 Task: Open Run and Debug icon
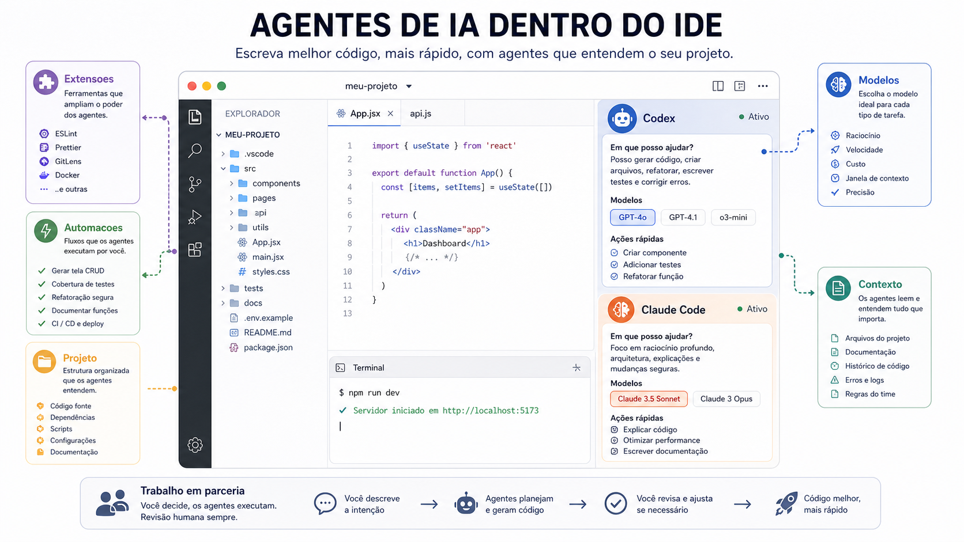coord(195,217)
